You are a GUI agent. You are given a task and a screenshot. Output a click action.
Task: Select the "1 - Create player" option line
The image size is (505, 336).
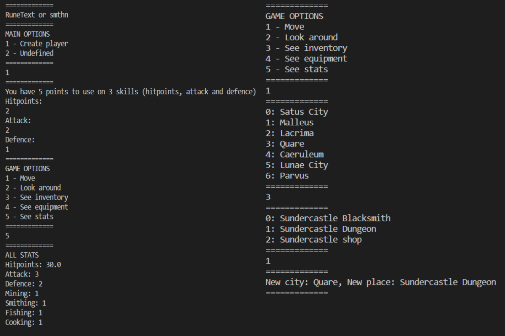(x=37, y=44)
